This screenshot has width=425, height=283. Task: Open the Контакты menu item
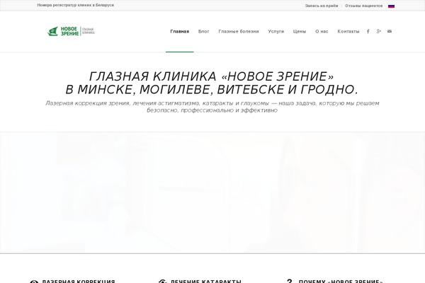pyautogui.click(x=348, y=31)
